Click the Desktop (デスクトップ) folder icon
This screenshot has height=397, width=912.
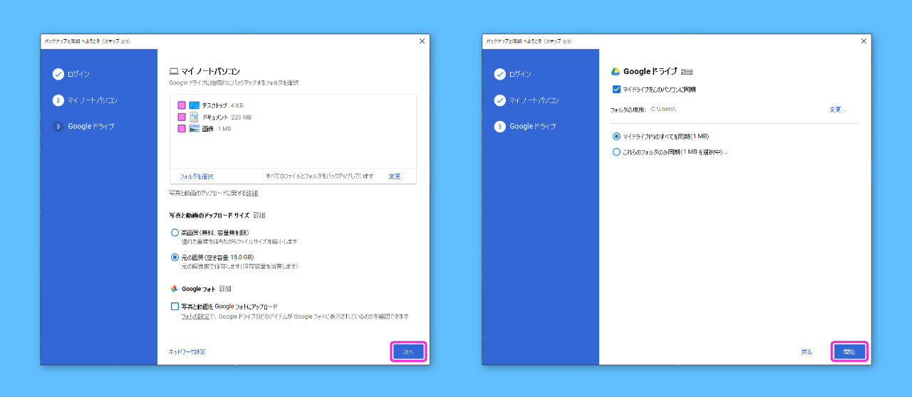click(194, 105)
